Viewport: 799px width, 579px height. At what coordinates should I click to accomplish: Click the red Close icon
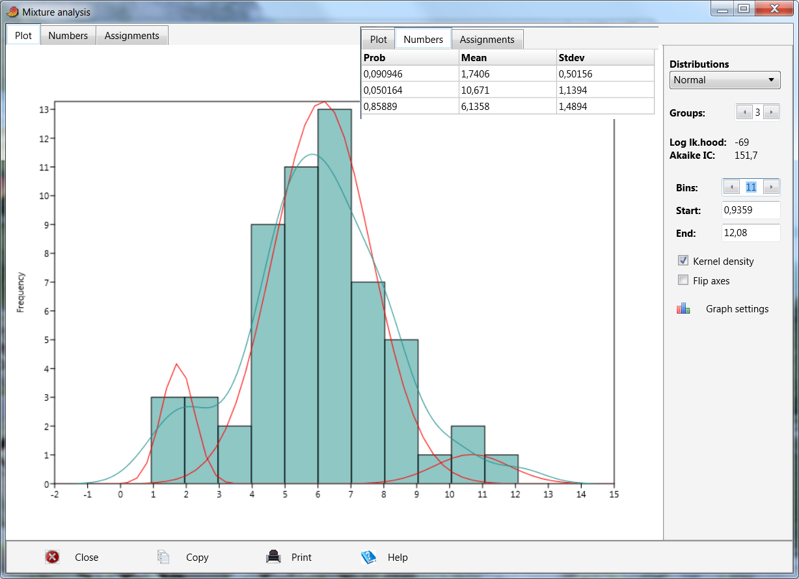[53, 557]
